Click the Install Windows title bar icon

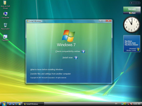pos(28,21)
